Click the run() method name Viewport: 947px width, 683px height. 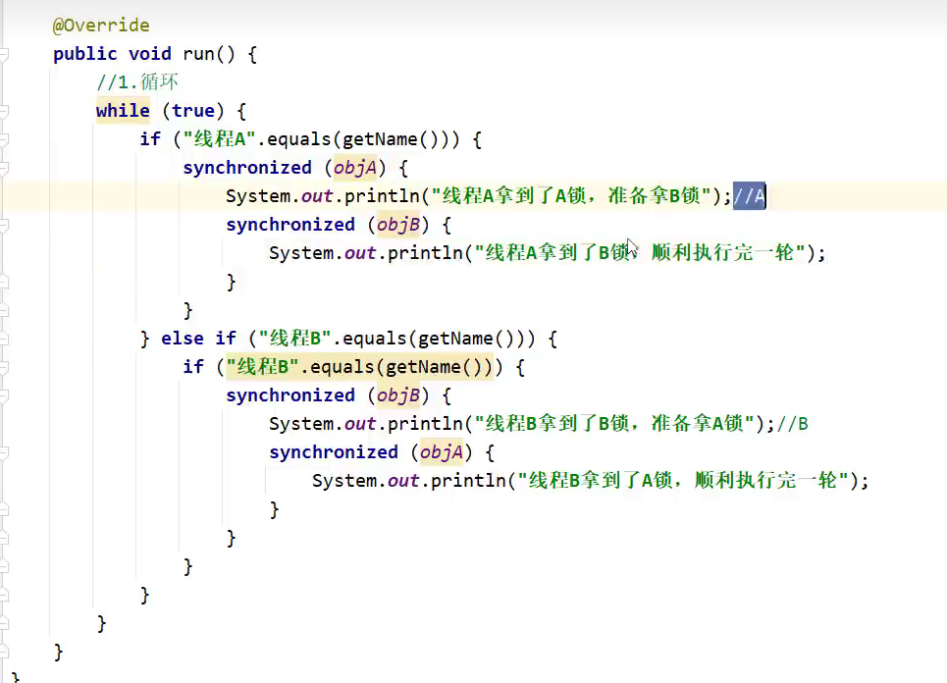coord(198,54)
